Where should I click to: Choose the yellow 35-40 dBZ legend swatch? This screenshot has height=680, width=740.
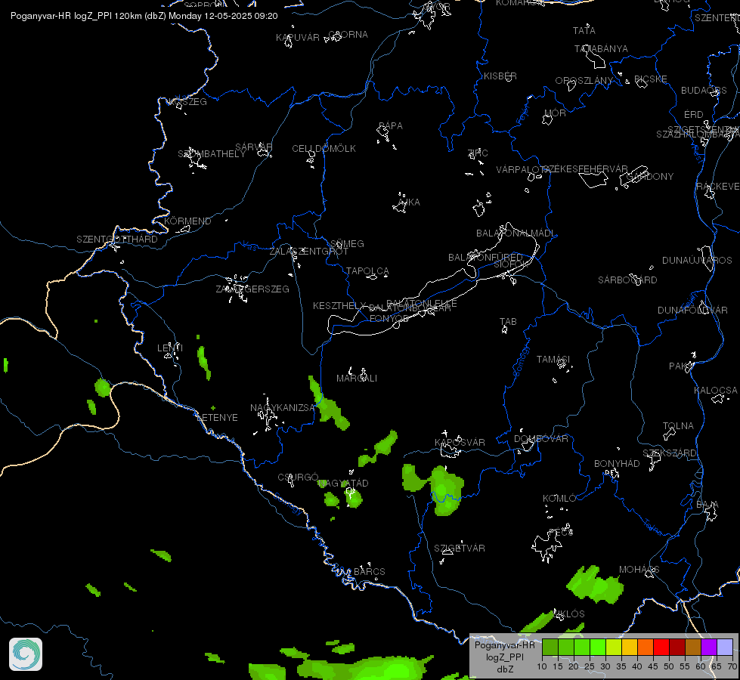[x=630, y=647]
